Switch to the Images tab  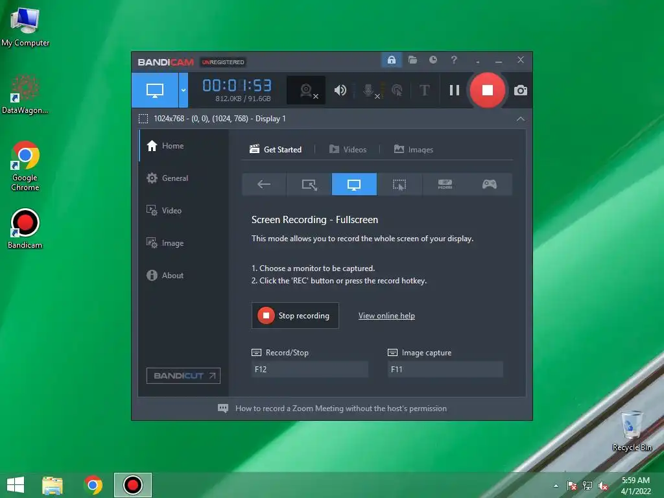point(413,150)
